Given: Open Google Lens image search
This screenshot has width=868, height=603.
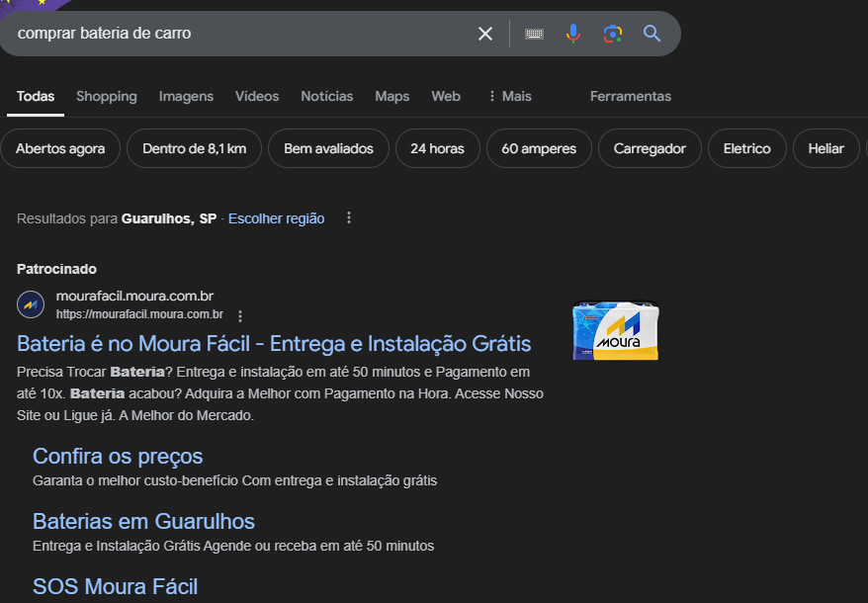Looking at the screenshot, I should pos(613,33).
